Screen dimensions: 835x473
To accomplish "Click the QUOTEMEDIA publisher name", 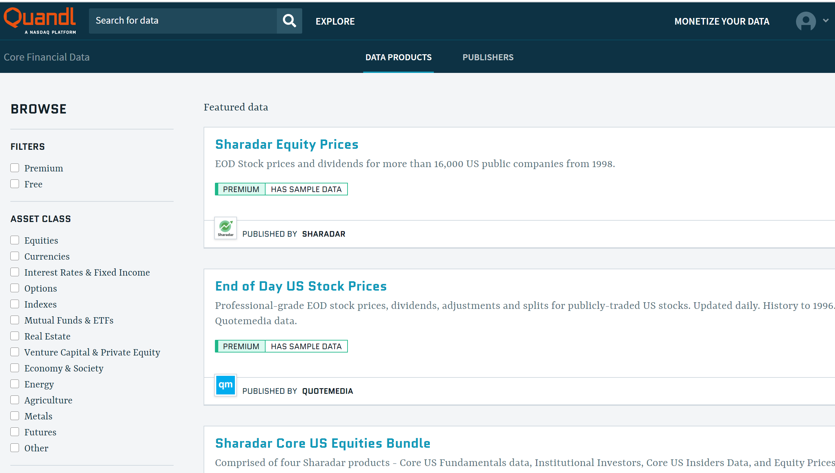I will click(x=327, y=391).
